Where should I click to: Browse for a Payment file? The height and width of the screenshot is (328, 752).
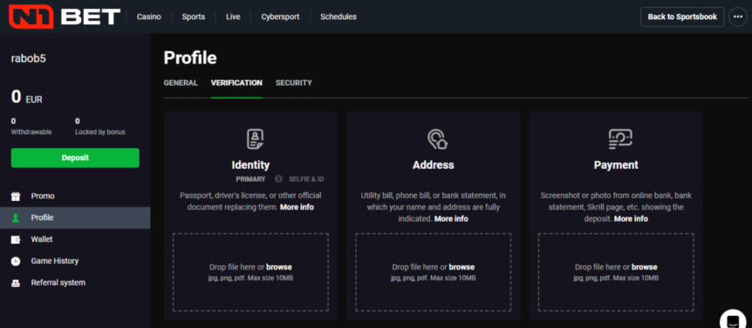tap(644, 267)
